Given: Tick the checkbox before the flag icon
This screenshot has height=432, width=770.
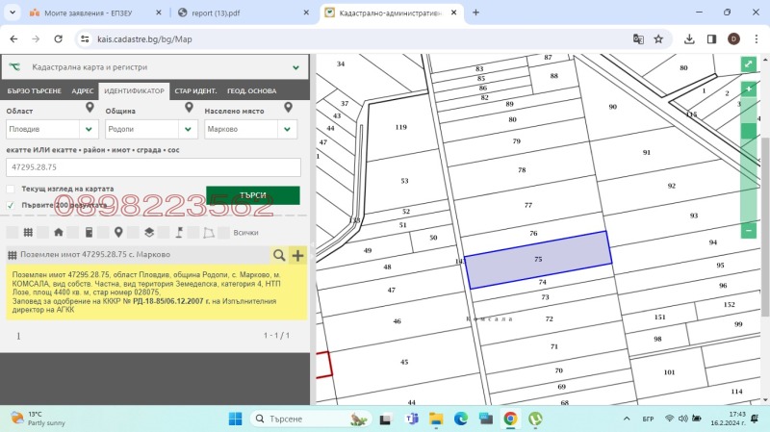Looking at the screenshot, I should tap(164, 232).
